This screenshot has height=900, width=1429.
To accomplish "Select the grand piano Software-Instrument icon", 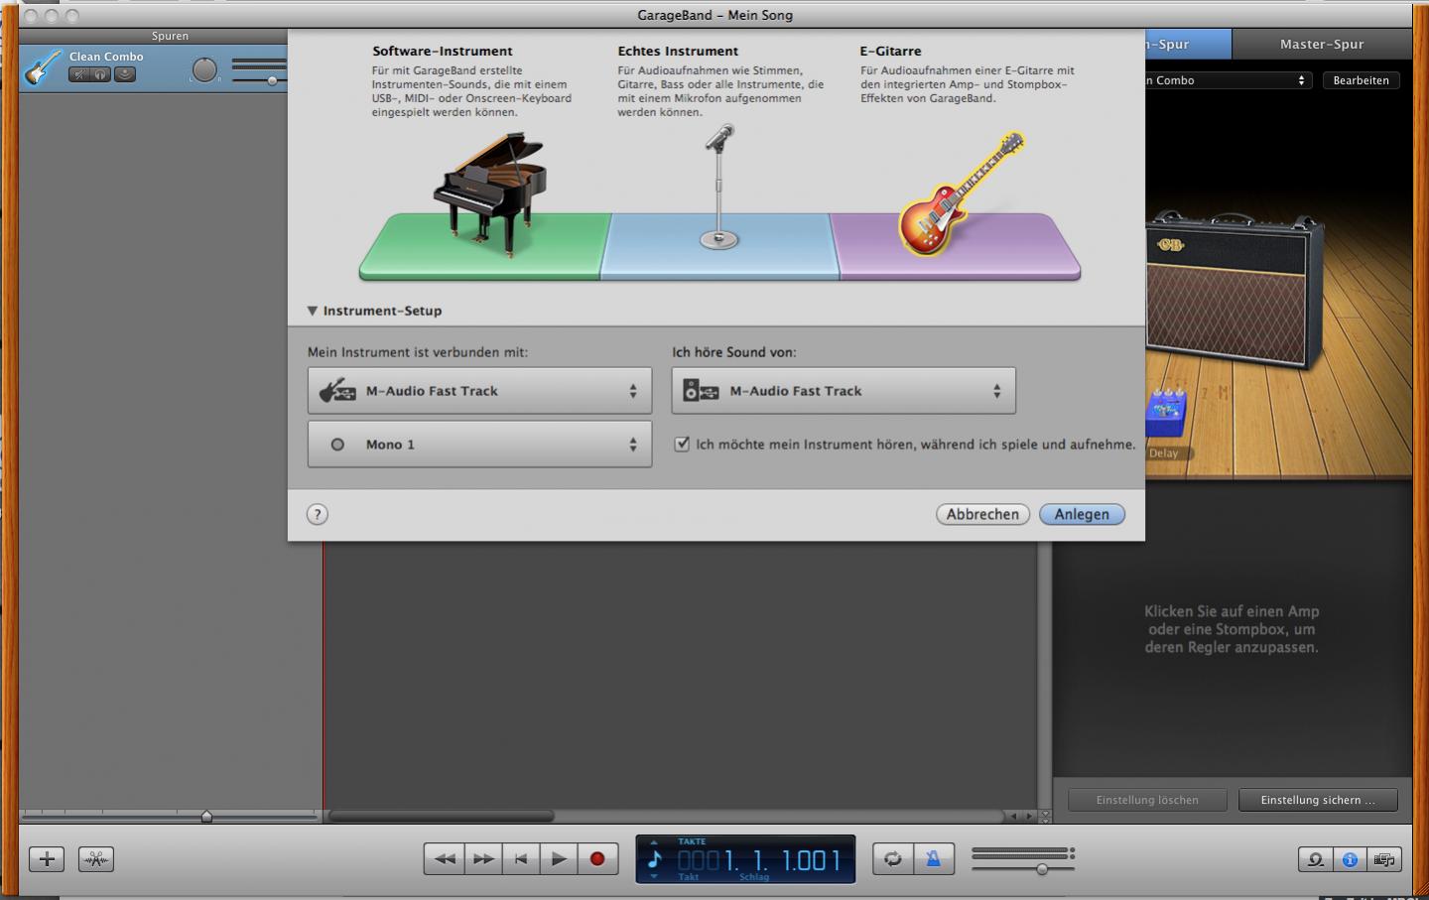I will tap(490, 194).
